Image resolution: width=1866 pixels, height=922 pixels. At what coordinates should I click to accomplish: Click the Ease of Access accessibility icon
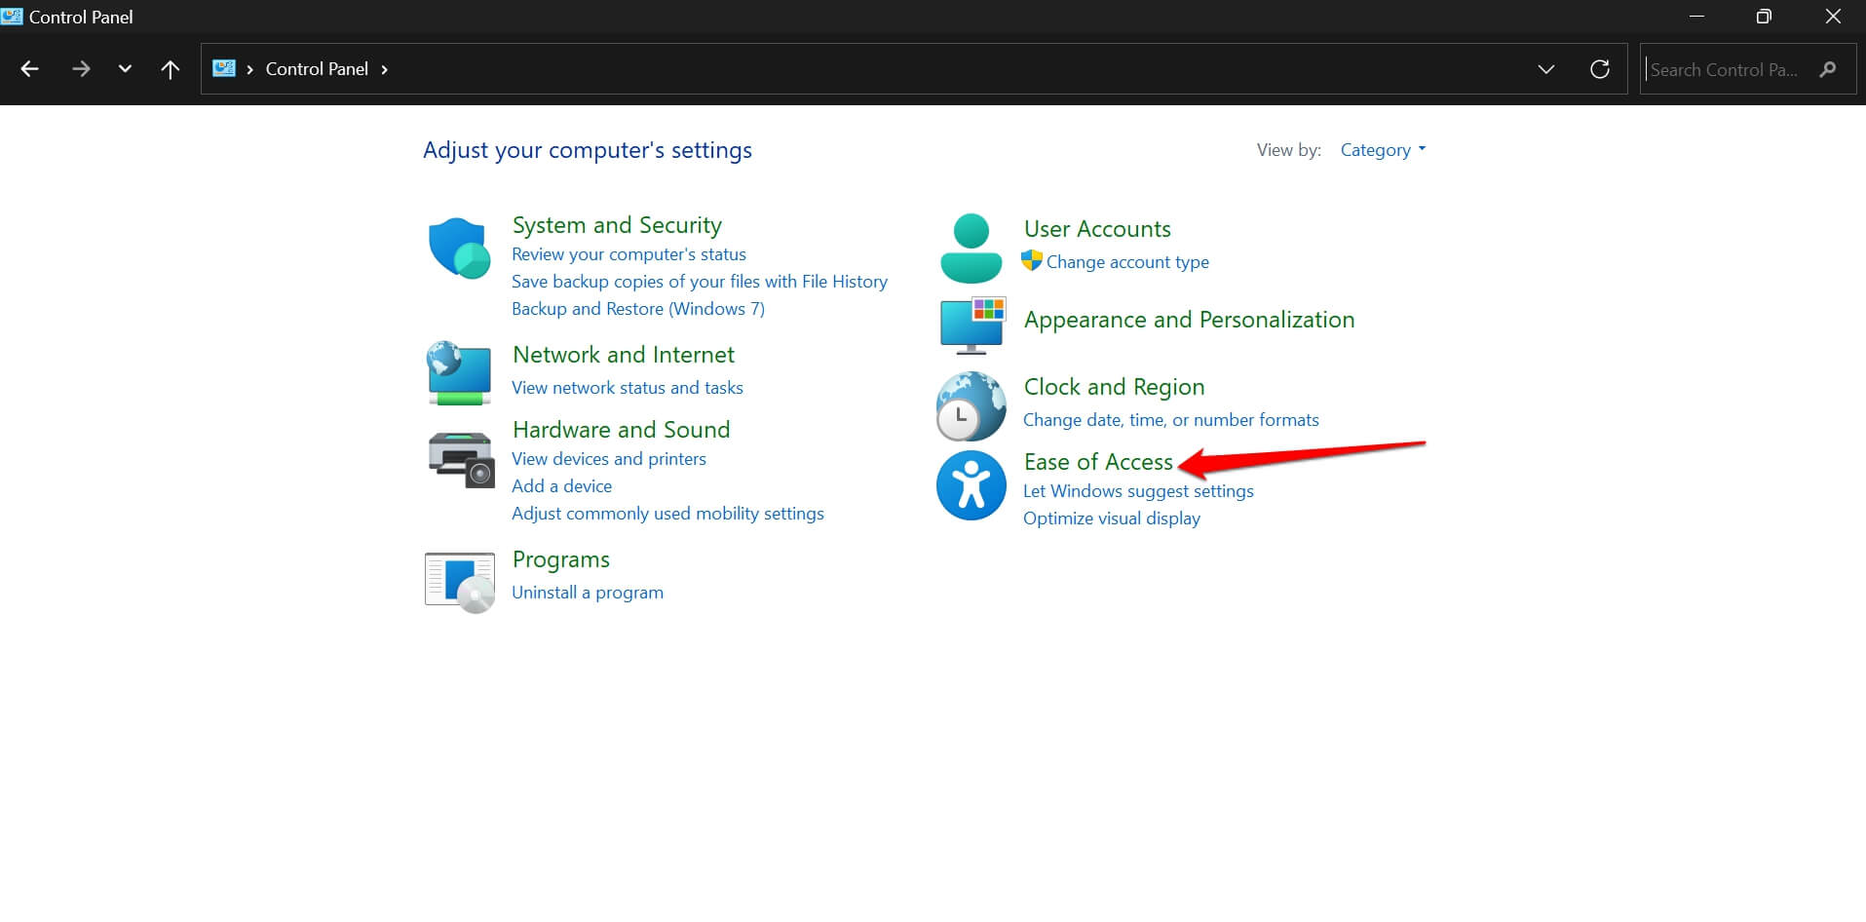971,484
